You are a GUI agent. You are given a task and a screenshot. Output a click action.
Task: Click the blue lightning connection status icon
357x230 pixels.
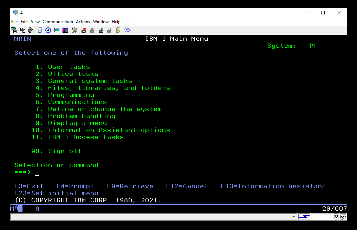[x=304, y=217]
